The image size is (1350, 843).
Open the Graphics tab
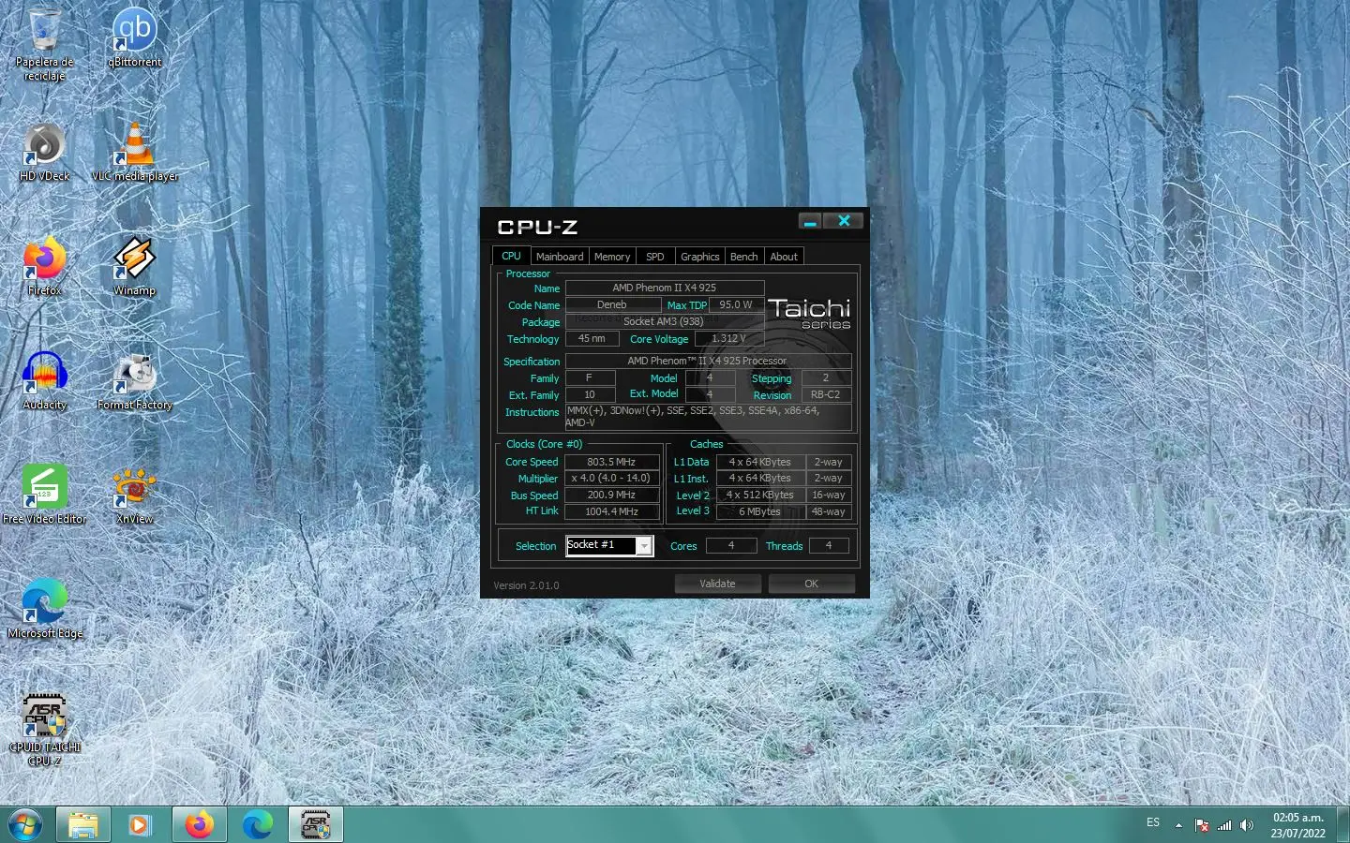tap(700, 257)
